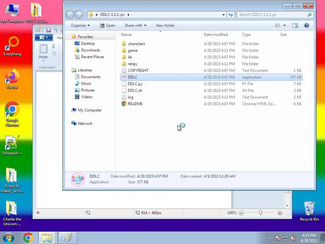The height and width of the screenshot is (244, 325).
Task: Open the Share with dropdown
Action: click(135, 25)
